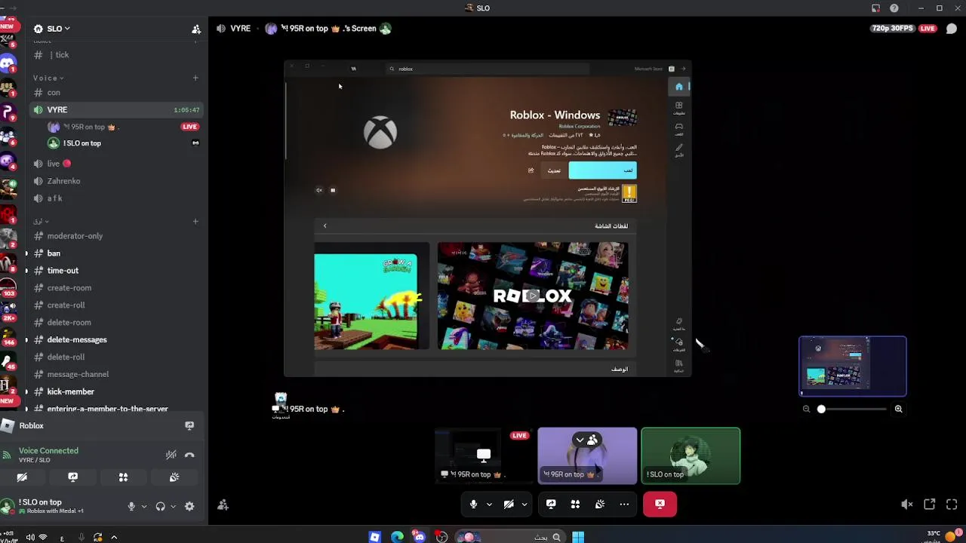Screen dimensions: 966x543
Task: Open more options ellipsis in call bar
Action: point(624,504)
